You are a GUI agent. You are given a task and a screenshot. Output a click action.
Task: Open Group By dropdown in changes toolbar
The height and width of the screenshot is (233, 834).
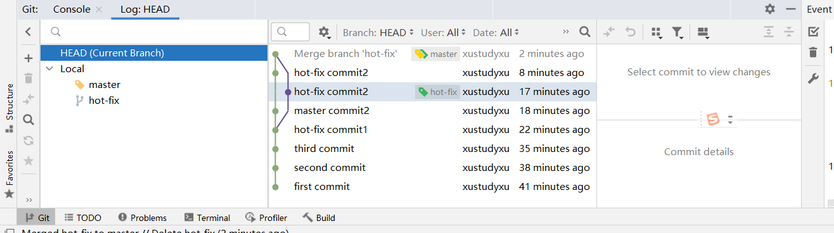[657, 32]
